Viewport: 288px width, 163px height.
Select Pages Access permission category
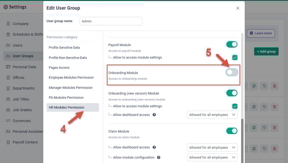[x=59, y=67]
